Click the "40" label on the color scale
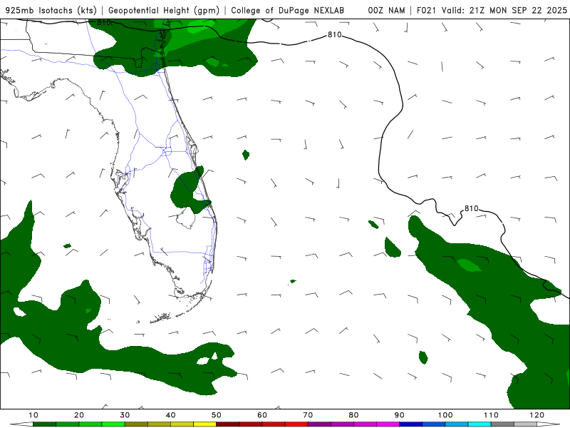This screenshot has height=428, width=570. (170, 415)
